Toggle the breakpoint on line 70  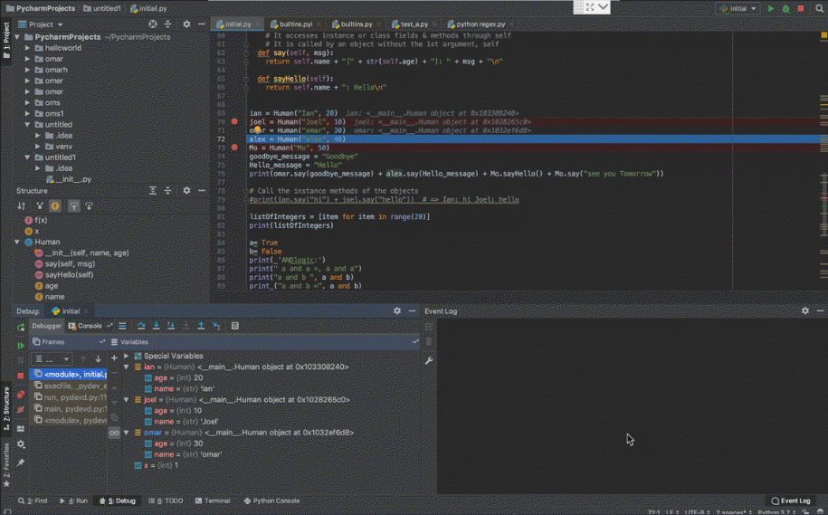point(234,121)
